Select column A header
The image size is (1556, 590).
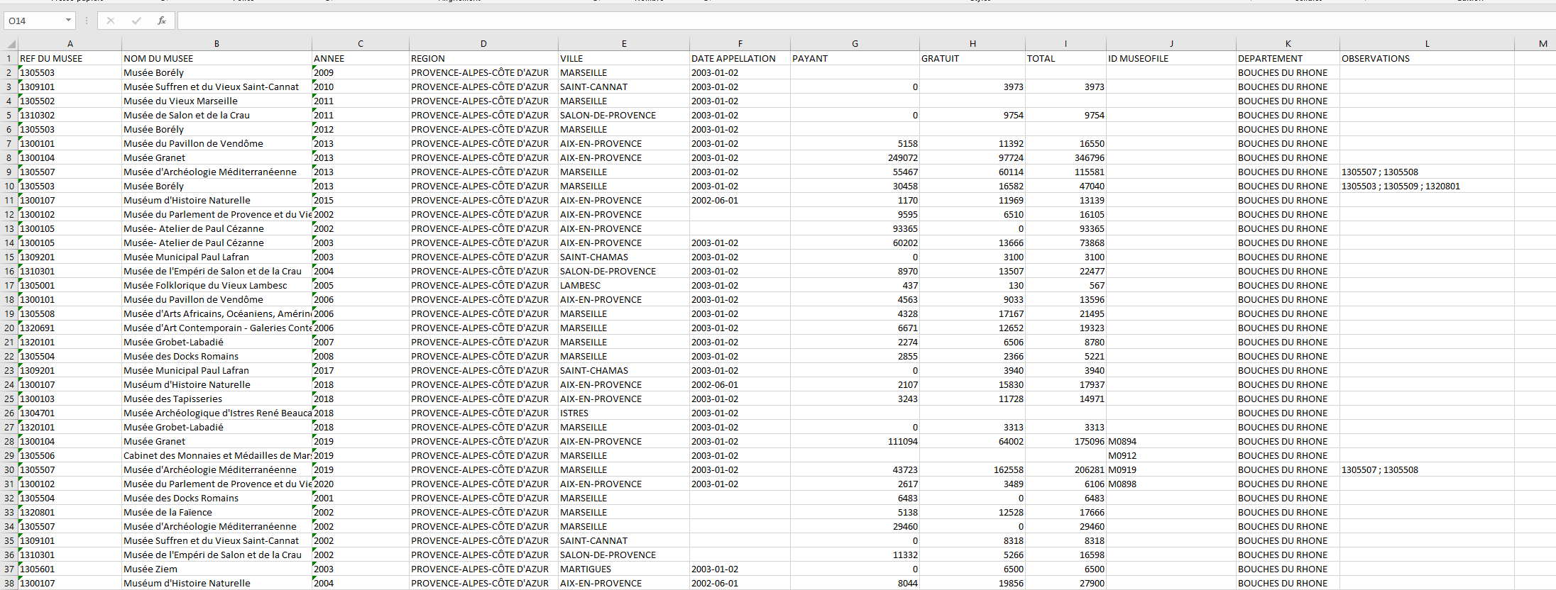(x=70, y=43)
